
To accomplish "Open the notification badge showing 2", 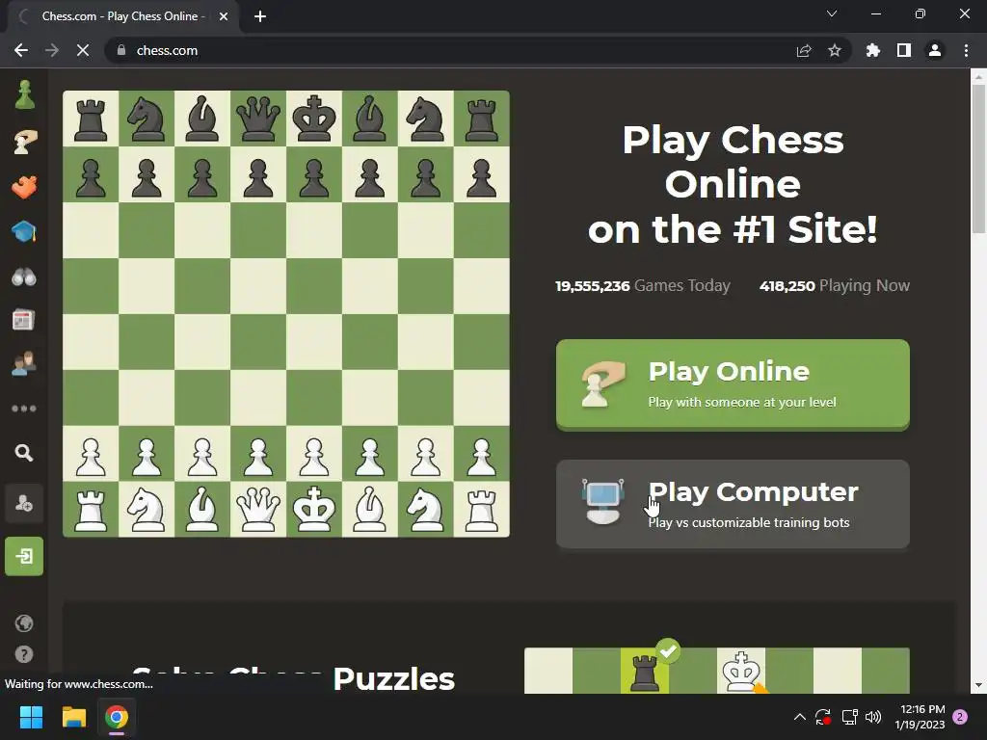I will tap(960, 717).
